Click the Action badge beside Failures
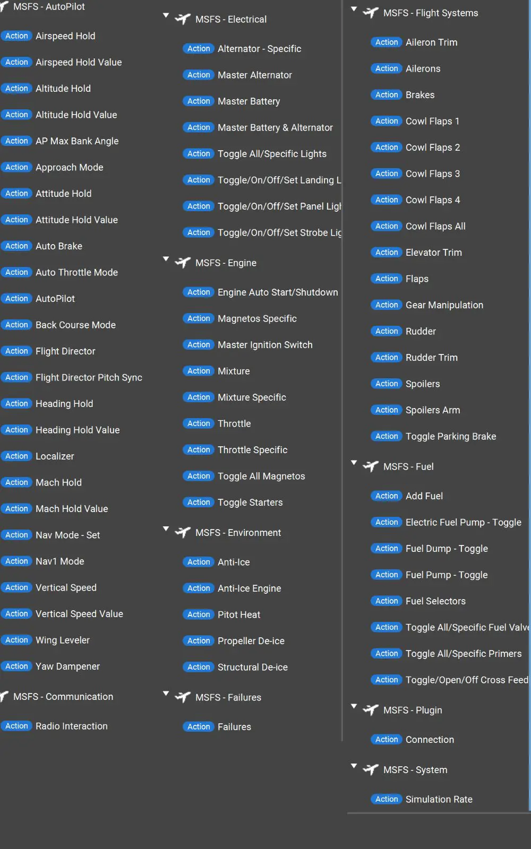 pos(199,727)
